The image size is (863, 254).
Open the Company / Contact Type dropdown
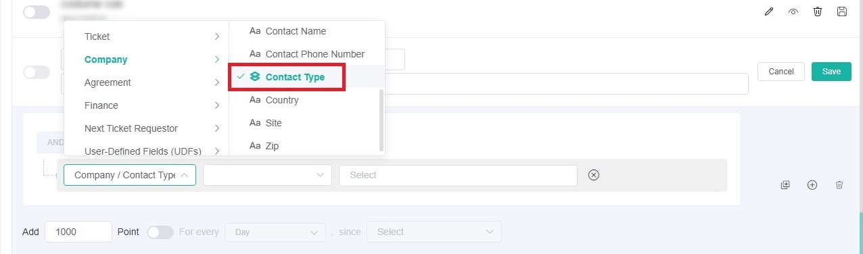coord(130,175)
